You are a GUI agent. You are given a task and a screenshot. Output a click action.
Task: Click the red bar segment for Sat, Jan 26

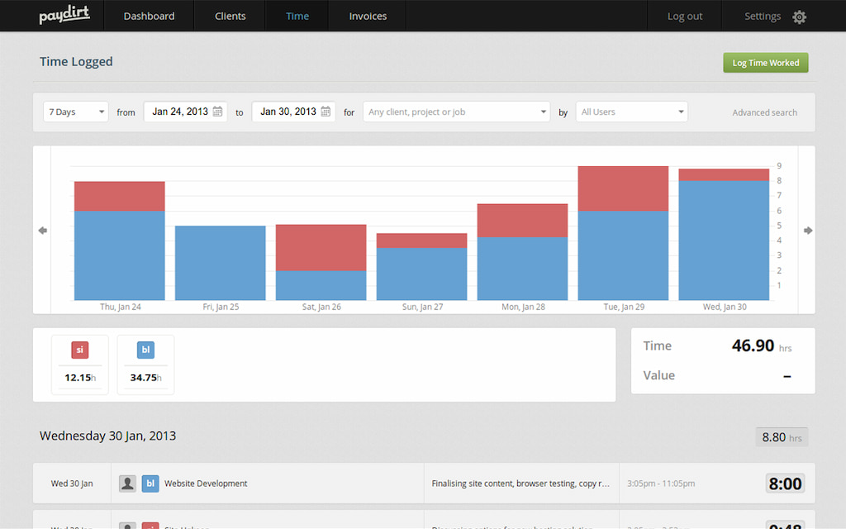tap(321, 247)
